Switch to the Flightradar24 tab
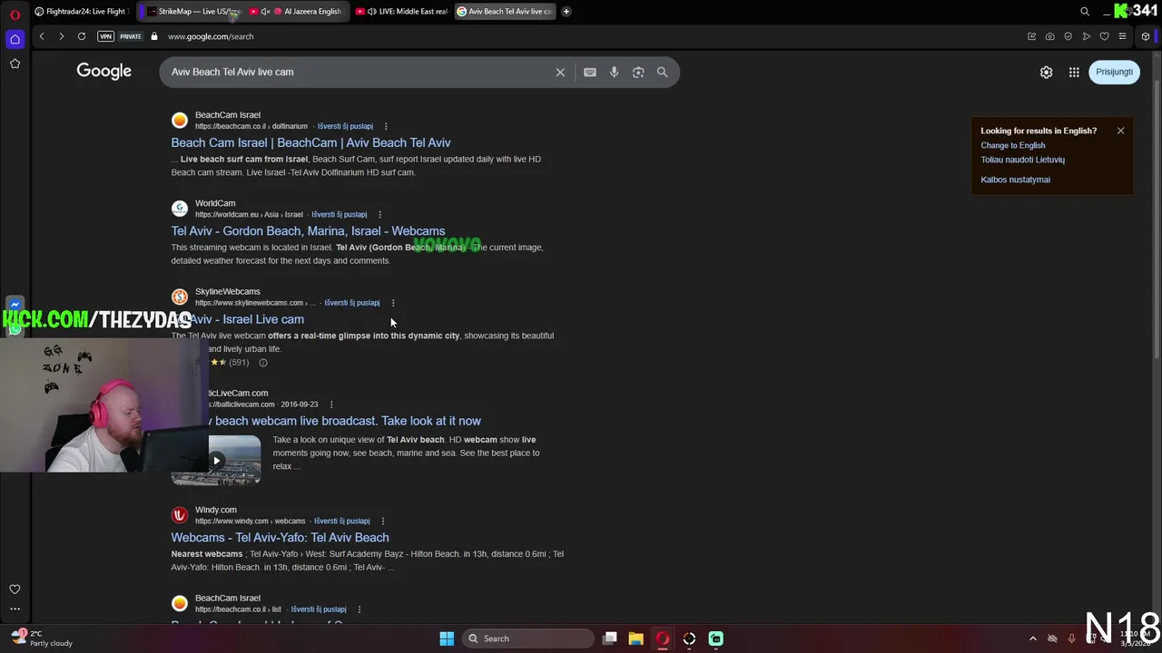This screenshot has width=1162, height=653. 82,12
